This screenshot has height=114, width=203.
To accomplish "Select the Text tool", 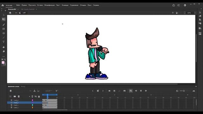I will coord(3,42).
